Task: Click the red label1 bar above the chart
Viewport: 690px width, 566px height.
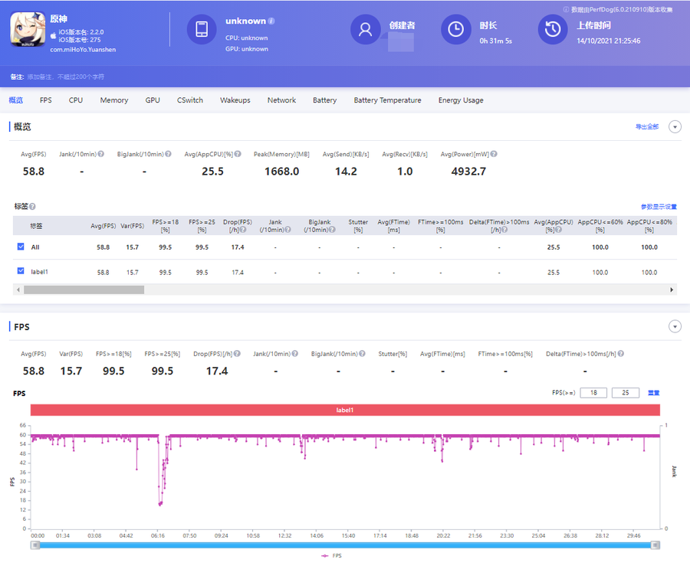Action: click(345, 410)
